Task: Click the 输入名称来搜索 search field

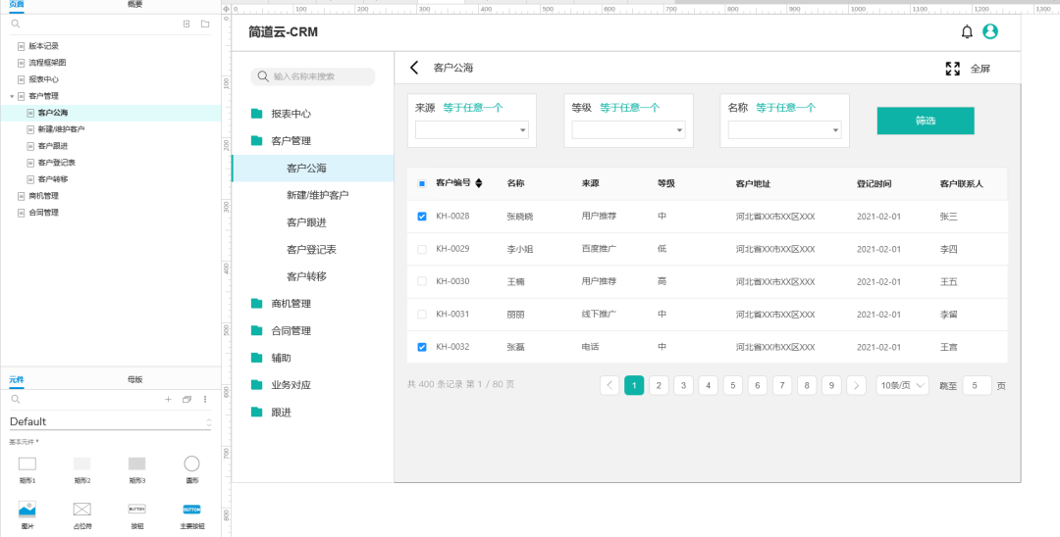Action: 313,76
